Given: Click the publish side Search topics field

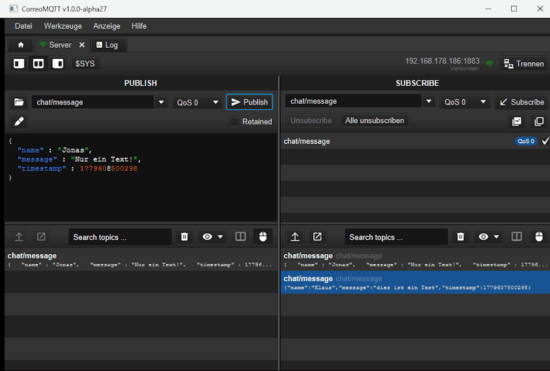Looking at the screenshot, I should point(120,237).
